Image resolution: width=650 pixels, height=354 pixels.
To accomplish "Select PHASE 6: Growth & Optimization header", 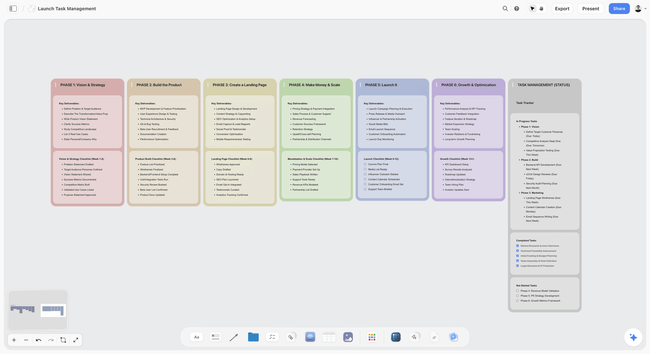I will click(468, 85).
